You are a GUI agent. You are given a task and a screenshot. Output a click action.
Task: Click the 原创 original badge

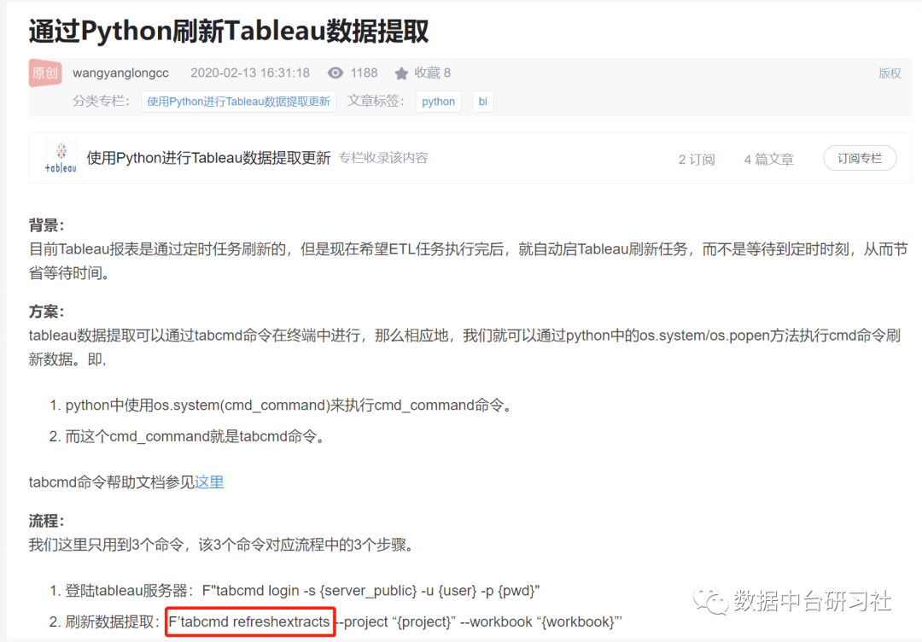[x=45, y=73]
